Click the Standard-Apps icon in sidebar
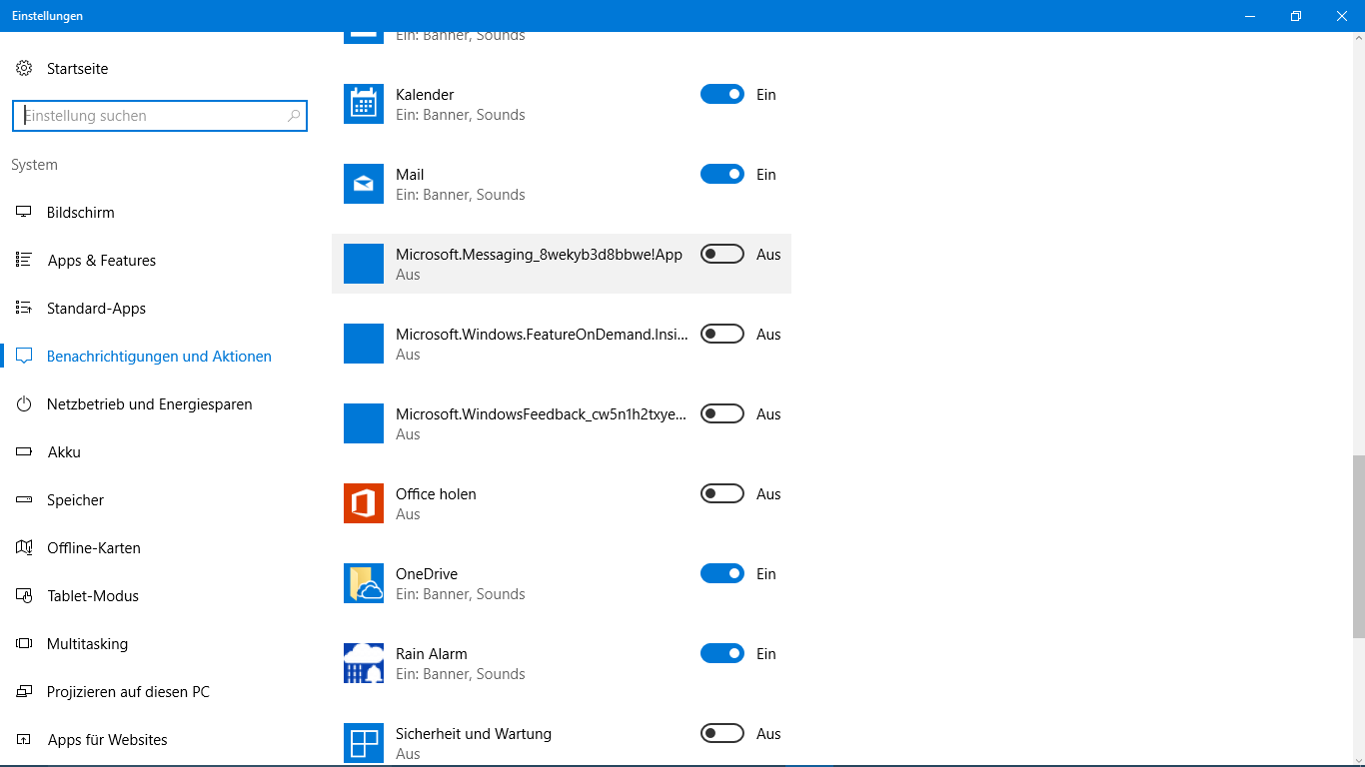 coord(24,308)
